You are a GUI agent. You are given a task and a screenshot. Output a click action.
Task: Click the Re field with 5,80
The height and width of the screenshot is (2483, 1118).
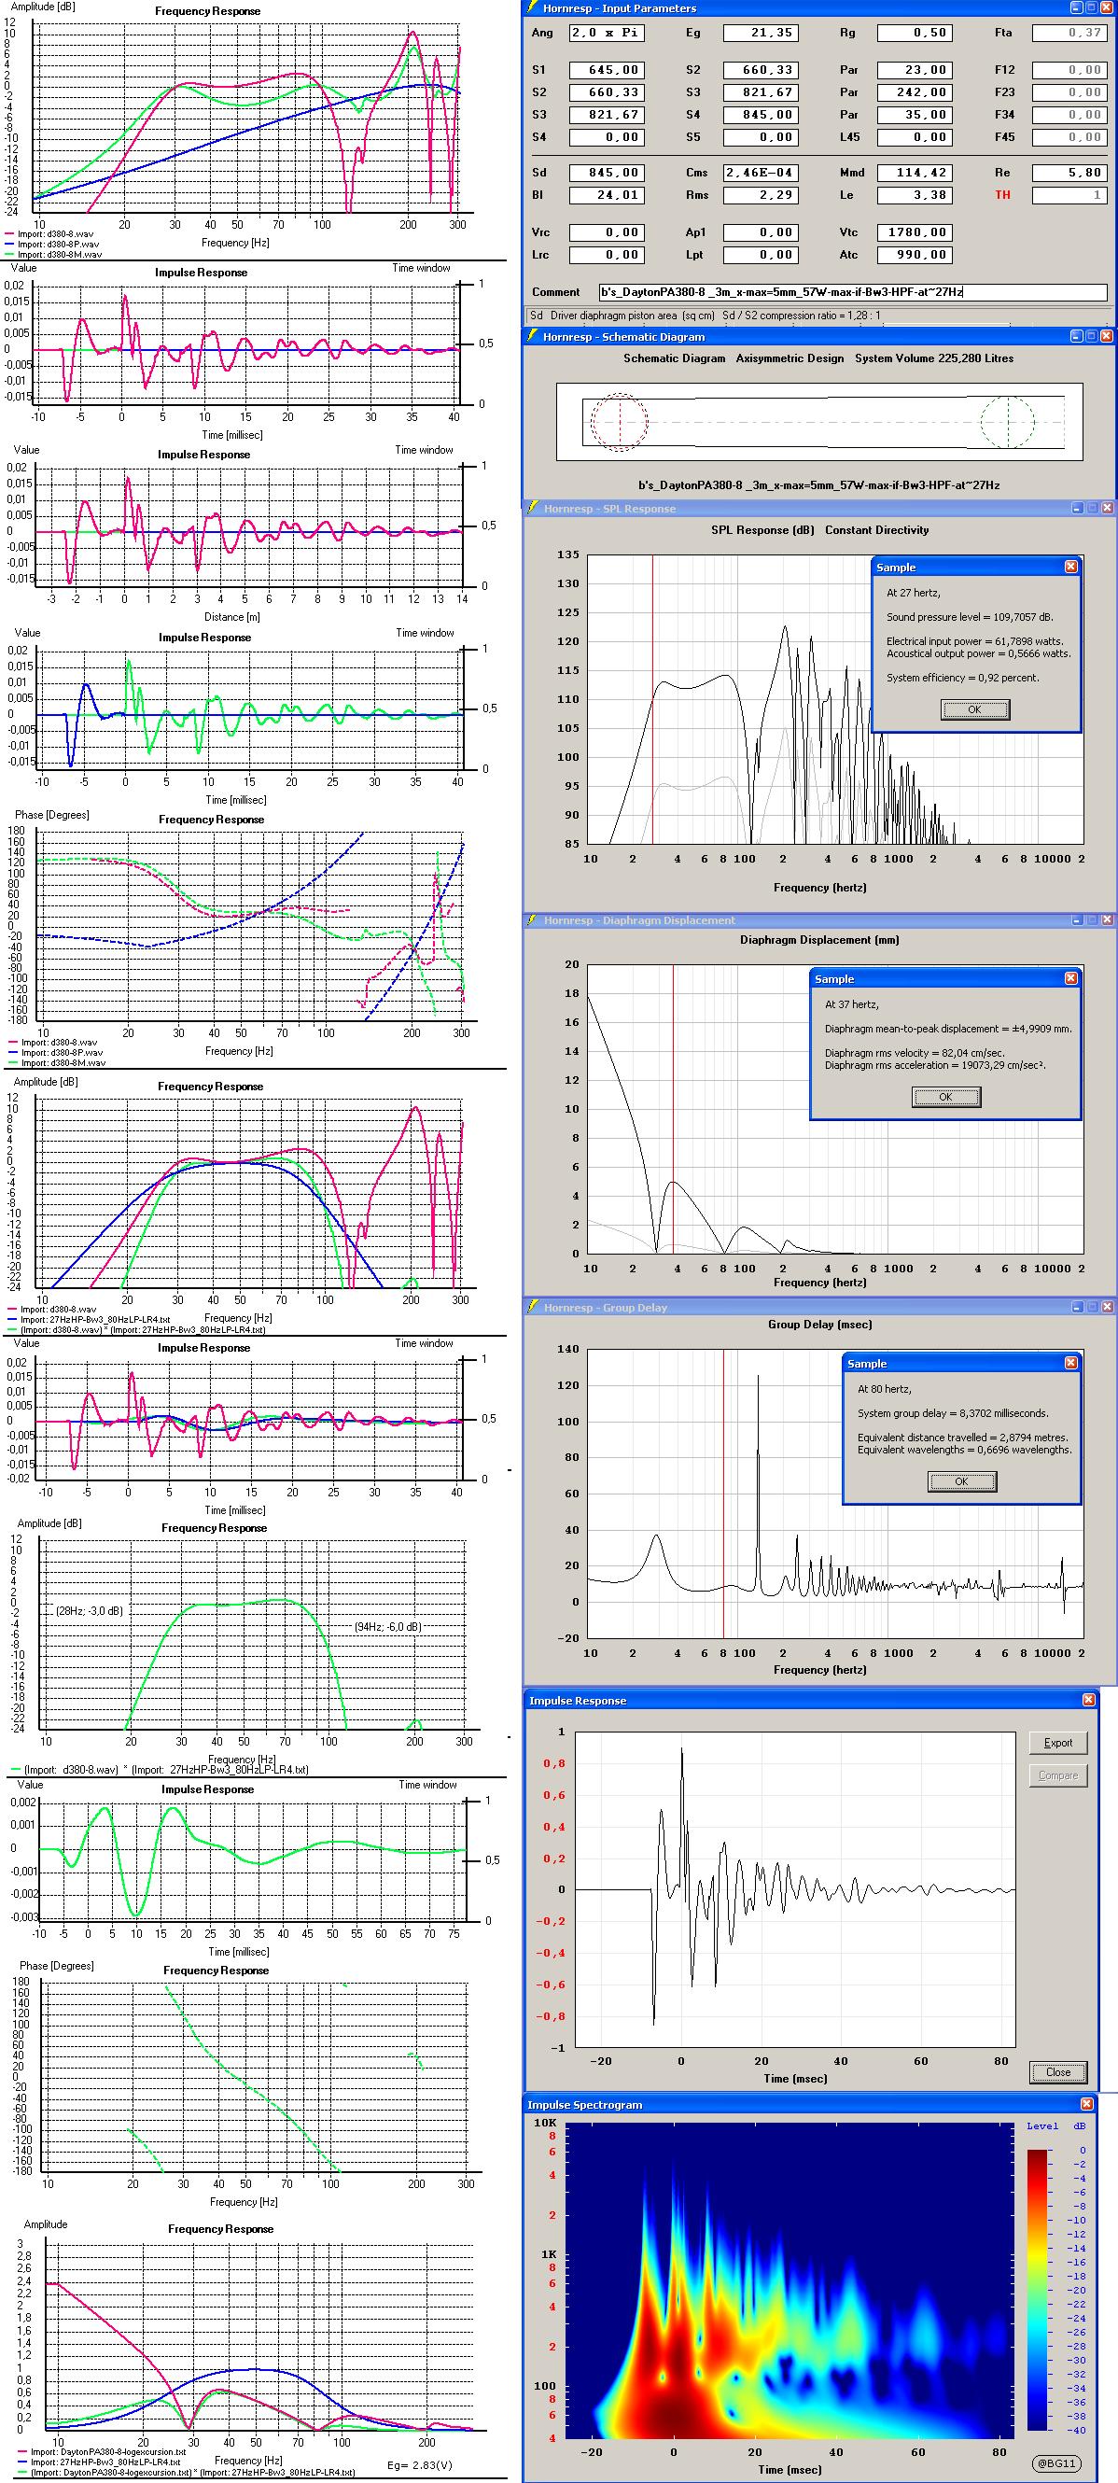[x=1069, y=174]
